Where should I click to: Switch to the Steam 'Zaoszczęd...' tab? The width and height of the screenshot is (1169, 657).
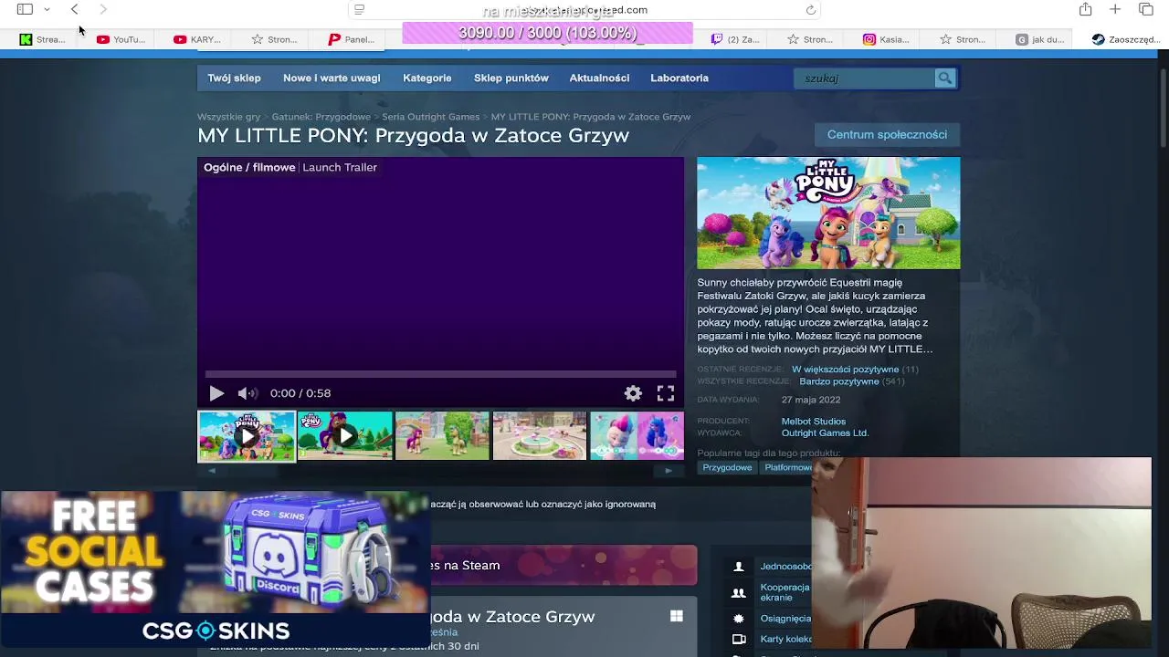pyautogui.click(x=1126, y=39)
